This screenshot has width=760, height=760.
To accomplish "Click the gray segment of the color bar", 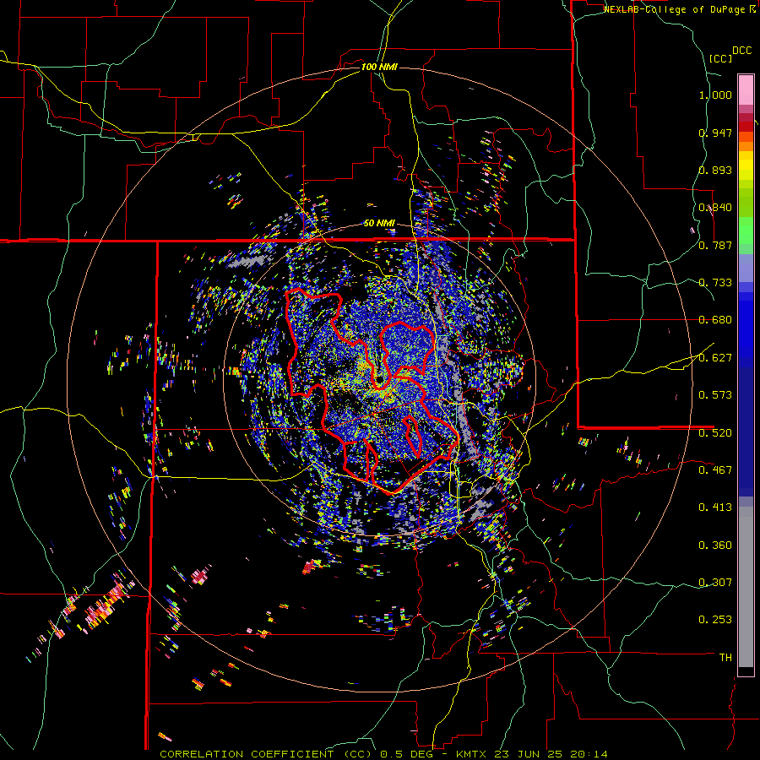I will (746, 587).
